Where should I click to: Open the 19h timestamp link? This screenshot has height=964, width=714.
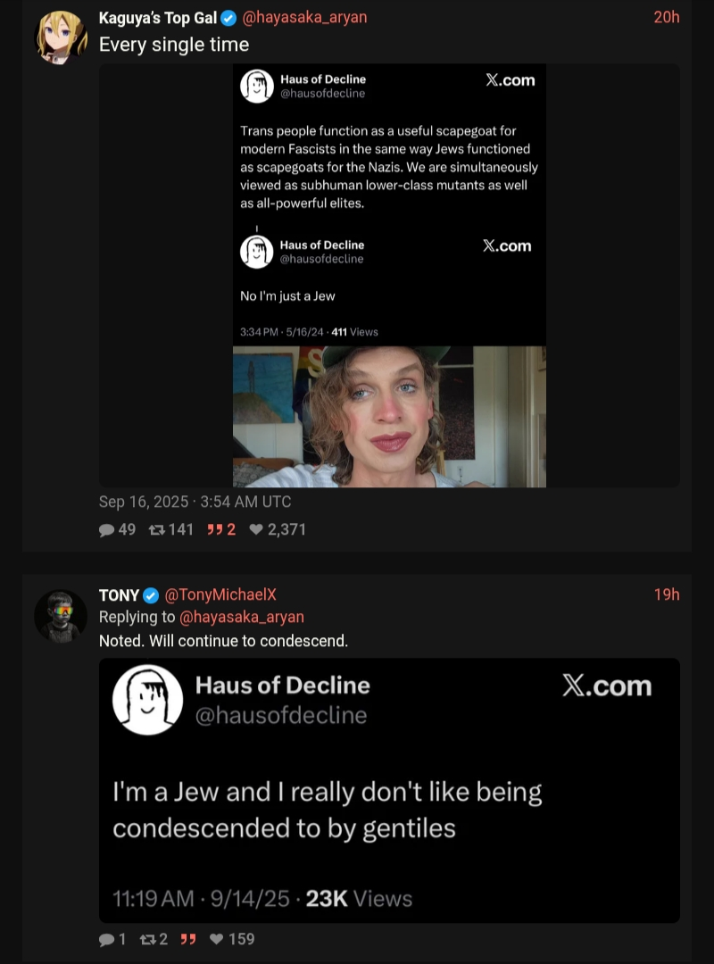pos(666,594)
